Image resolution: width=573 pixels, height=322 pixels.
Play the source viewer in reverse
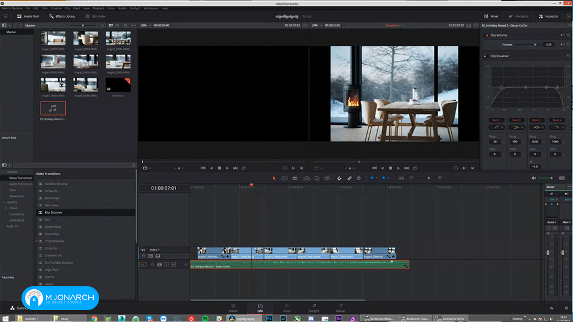(x=211, y=168)
